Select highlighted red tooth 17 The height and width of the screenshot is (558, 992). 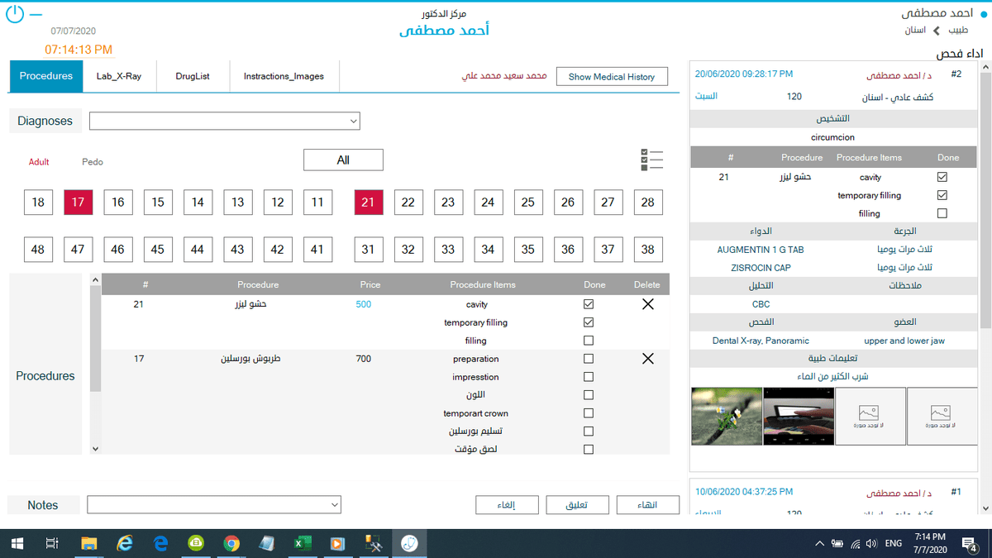point(79,203)
